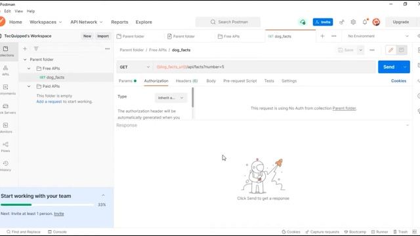Switch to the Settings request tab
This screenshot has height=236, width=420.
click(289, 81)
